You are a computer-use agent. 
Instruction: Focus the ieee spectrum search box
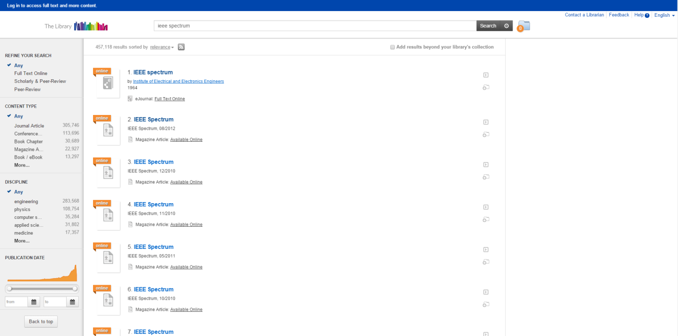[x=315, y=26]
